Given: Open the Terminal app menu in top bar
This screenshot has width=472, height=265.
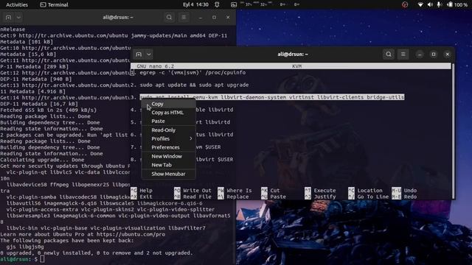Looking at the screenshot, I should pos(54,4).
